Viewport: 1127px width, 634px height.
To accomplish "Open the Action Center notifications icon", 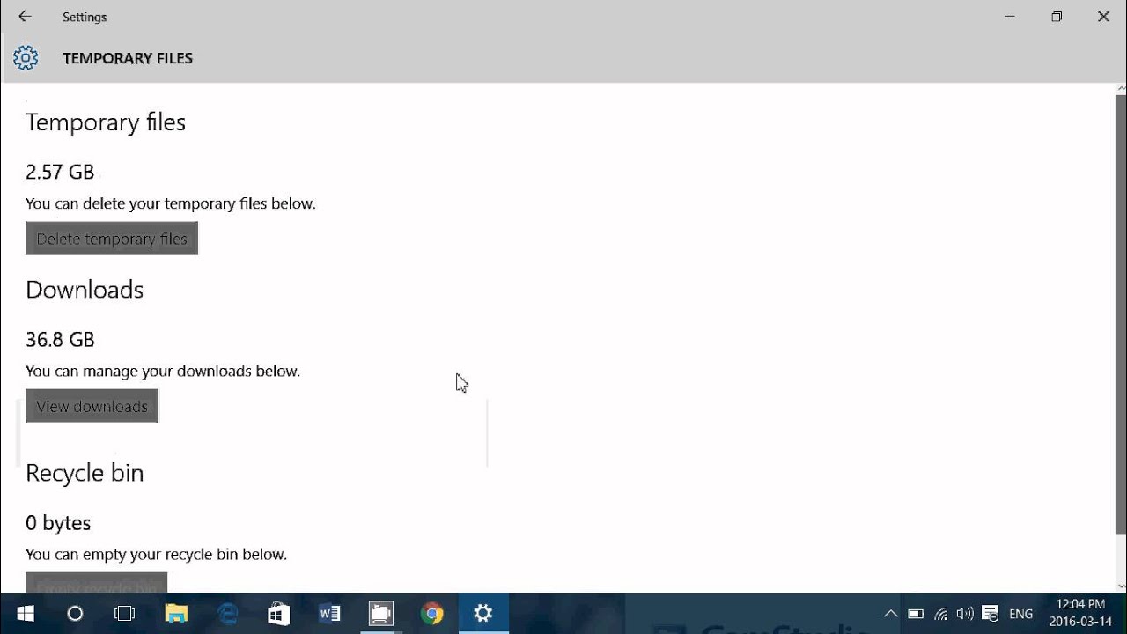I will [990, 614].
